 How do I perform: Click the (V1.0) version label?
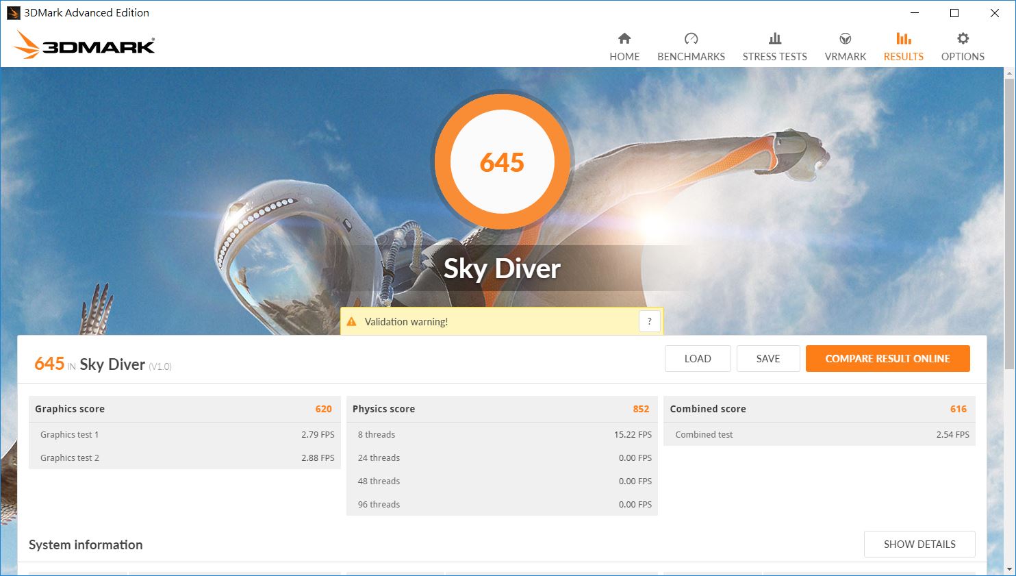click(160, 366)
